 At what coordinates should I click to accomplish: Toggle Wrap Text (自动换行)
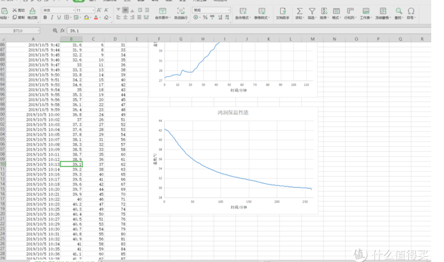coord(180,13)
